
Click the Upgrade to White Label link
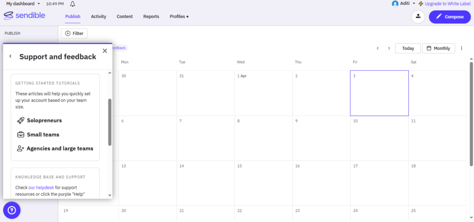444,4
